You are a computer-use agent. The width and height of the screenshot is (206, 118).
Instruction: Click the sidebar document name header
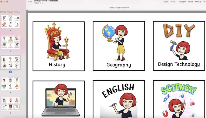pyautogui.click(x=10, y=12)
